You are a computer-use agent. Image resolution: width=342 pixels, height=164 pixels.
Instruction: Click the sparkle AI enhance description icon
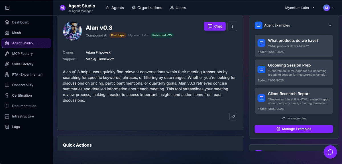(233, 117)
